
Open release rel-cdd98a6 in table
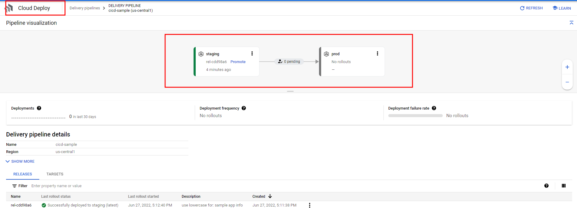(21, 205)
